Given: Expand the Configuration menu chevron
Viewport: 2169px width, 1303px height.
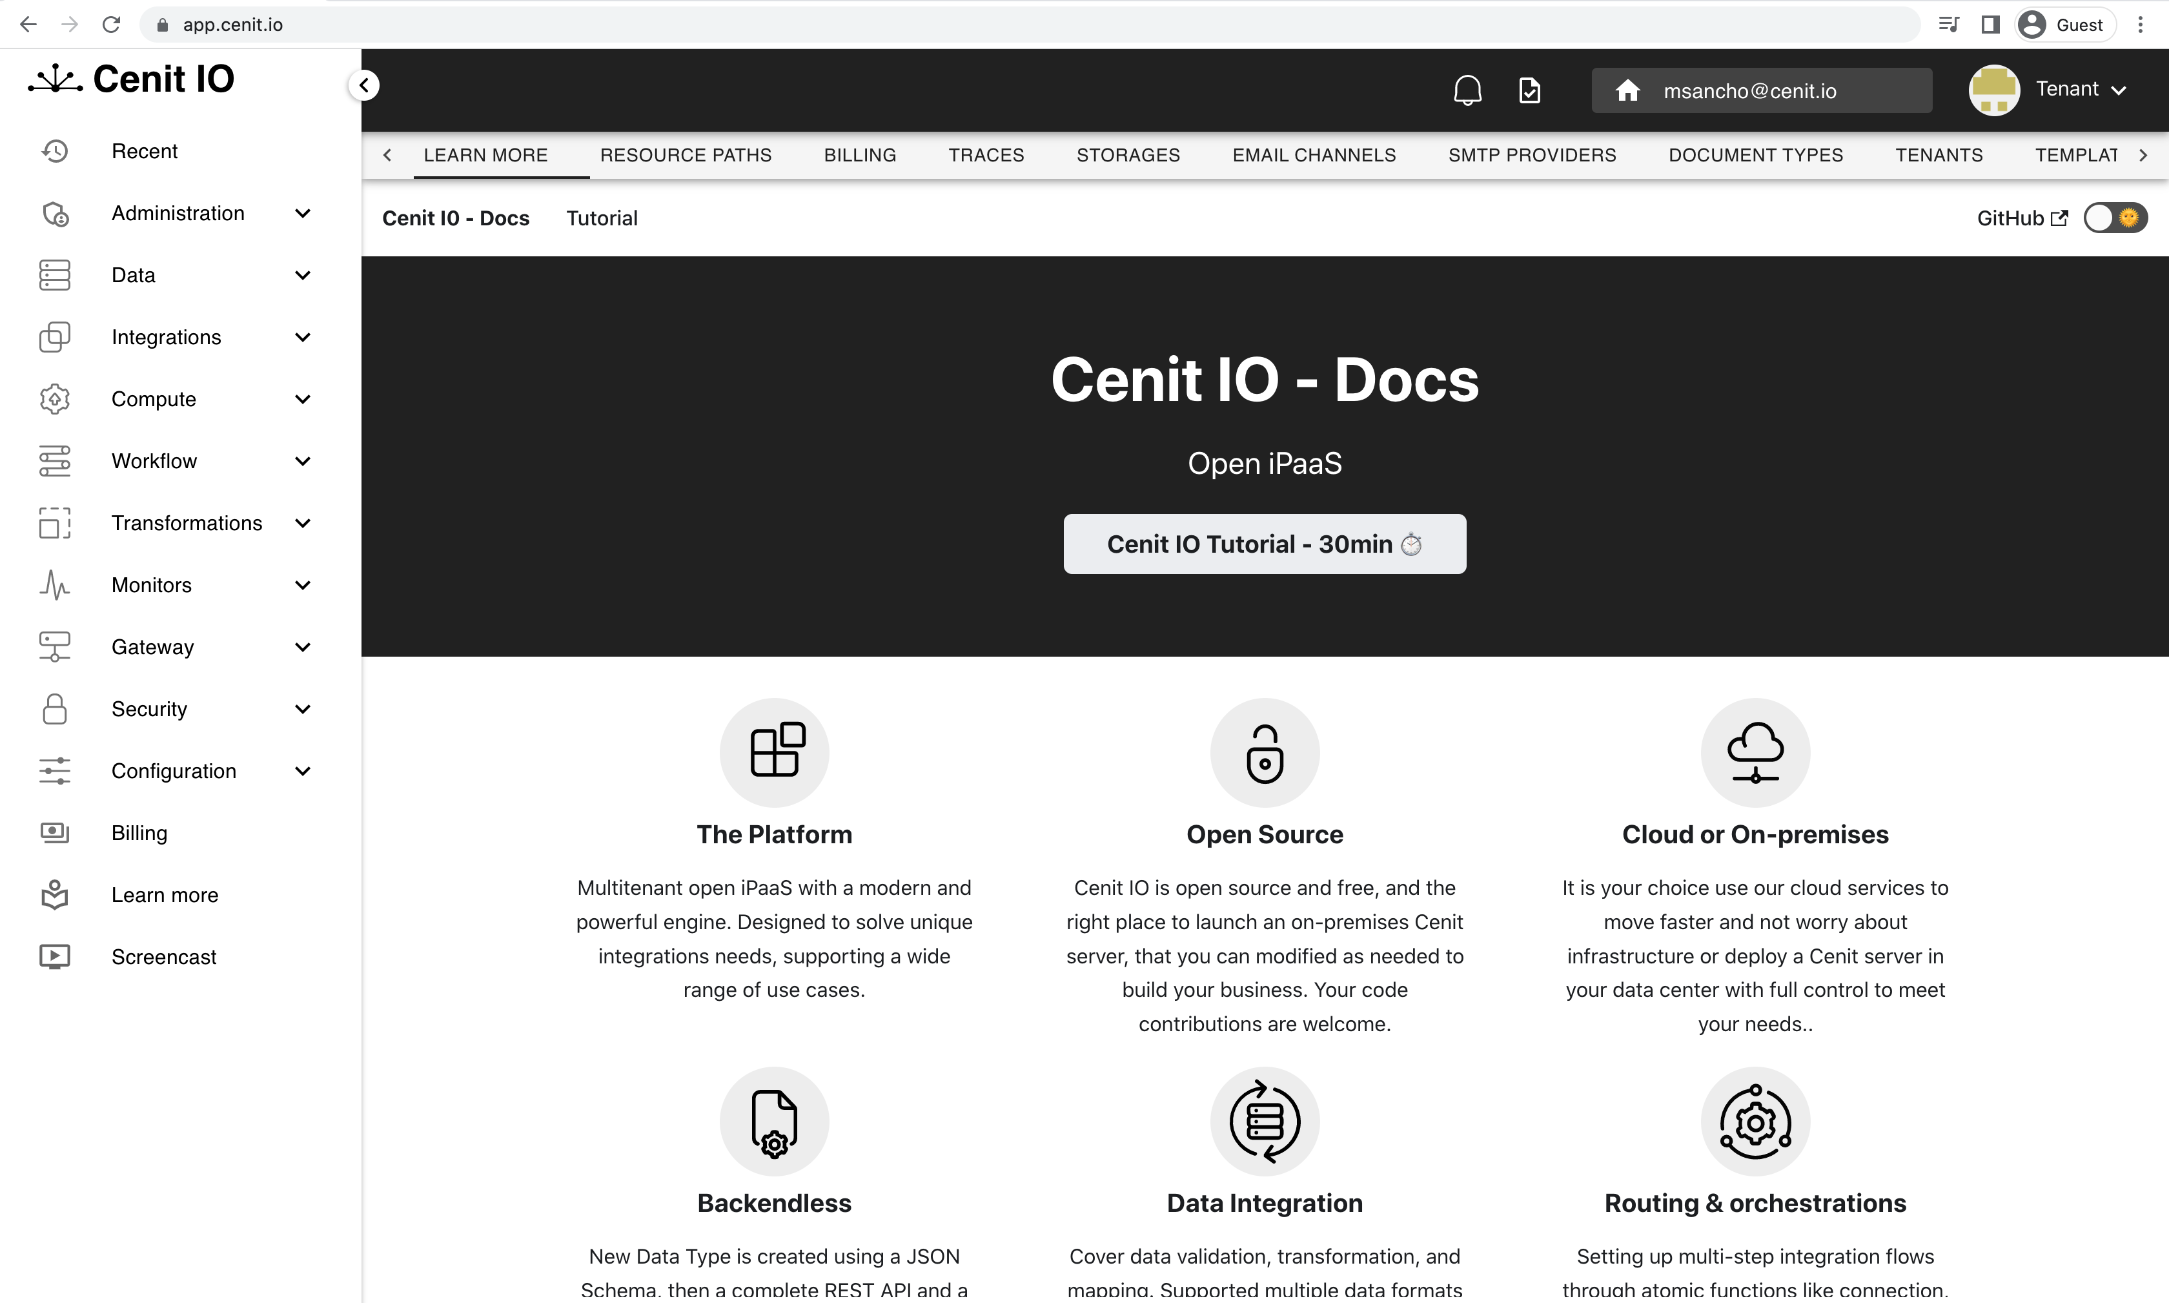Looking at the screenshot, I should click(303, 771).
